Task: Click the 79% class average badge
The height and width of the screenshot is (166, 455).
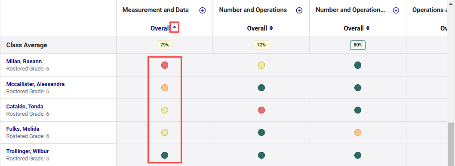Action: [x=165, y=45]
